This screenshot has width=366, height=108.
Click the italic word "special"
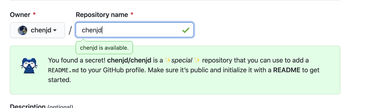tap(182, 61)
